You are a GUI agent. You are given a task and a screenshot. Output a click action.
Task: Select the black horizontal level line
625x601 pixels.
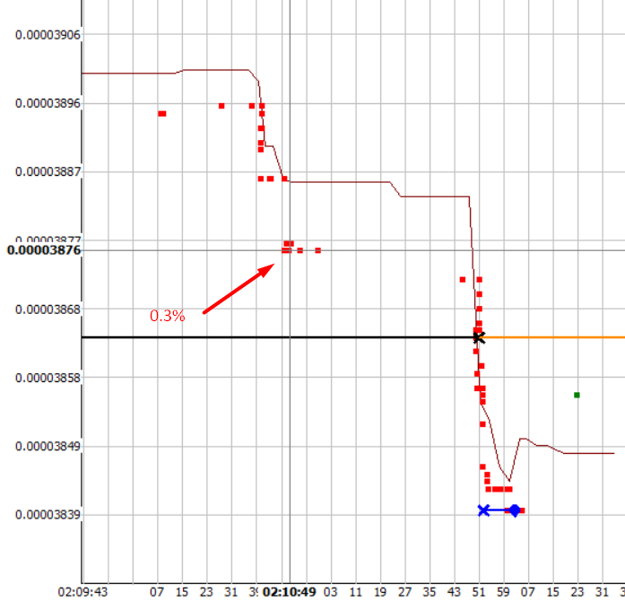277,337
